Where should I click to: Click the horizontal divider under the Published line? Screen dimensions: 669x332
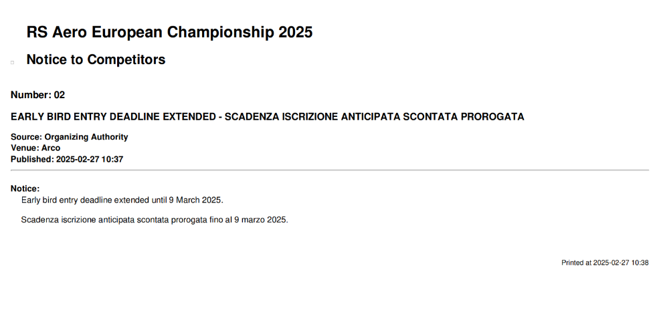[x=330, y=170]
